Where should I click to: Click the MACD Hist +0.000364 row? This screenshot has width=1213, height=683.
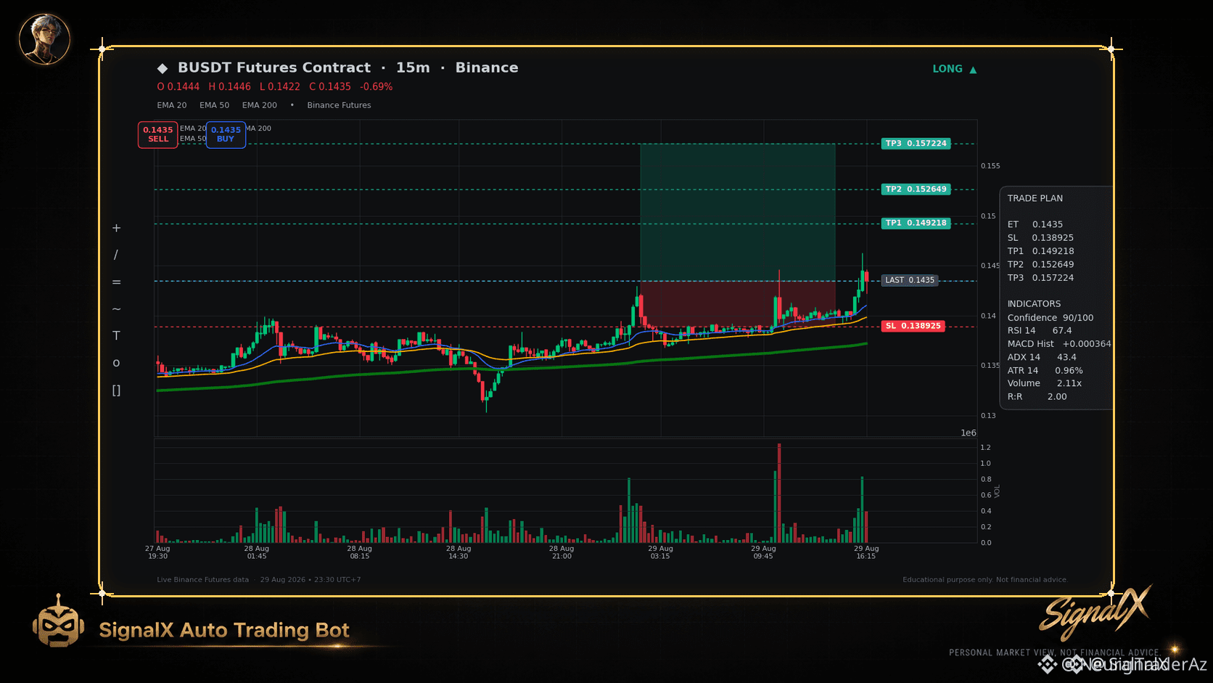coord(1059,344)
